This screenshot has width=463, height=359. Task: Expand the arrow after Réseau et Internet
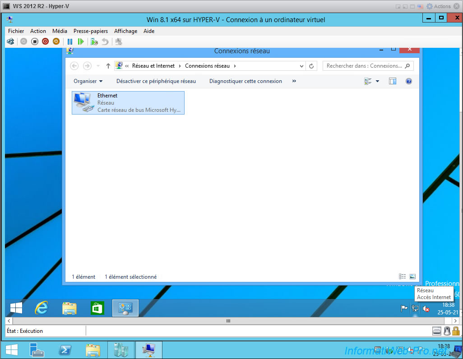tap(180, 66)
